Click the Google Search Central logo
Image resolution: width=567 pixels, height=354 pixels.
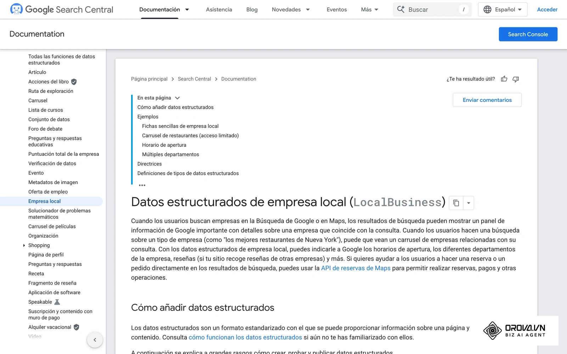[62, 10]
